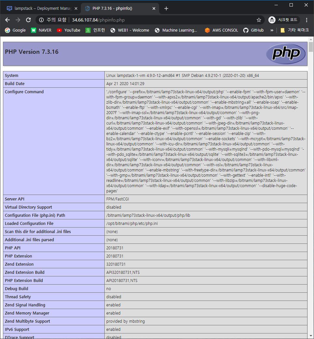Click the Build Date value Apr 21 2020

pyautogui.click(x=125, y=84)
